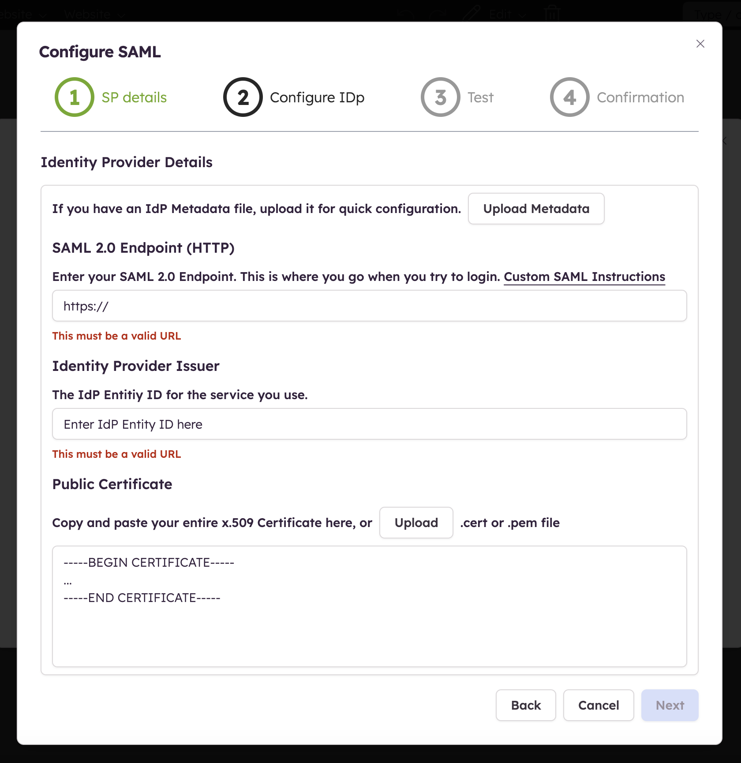Expand the Edit dropdown chevron
Image resolution: width=741 pixels, height=763 pixels.
coord(522,15)
